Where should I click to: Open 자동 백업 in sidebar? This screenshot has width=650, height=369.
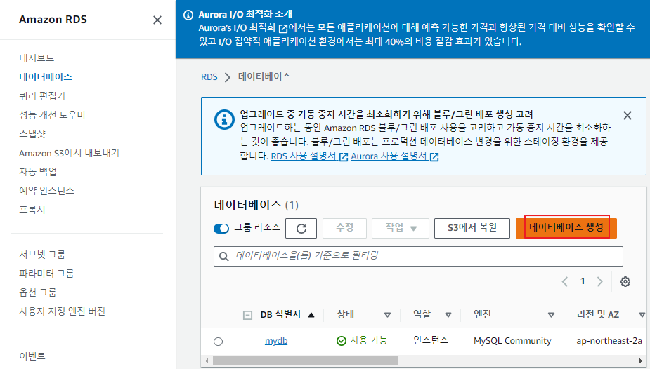[x=38, y=172]
